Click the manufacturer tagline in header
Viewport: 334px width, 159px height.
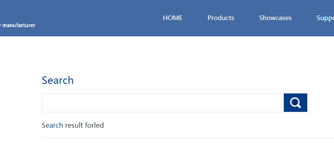pos(18,25)
